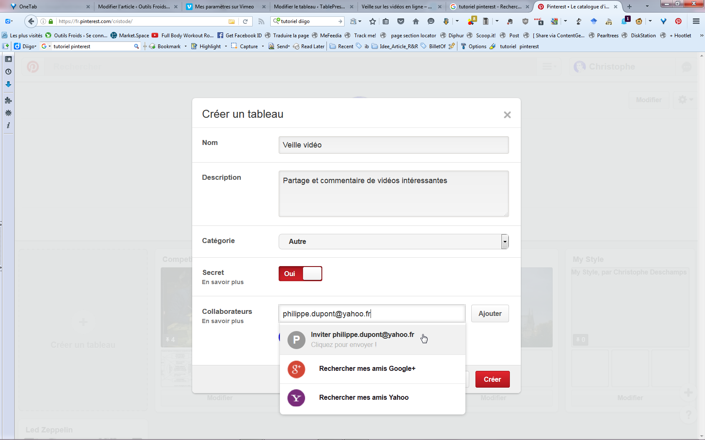Open the Get Facebook ID bookmark
The height and width of the screenshot is (440, 705).
(239, 36)
